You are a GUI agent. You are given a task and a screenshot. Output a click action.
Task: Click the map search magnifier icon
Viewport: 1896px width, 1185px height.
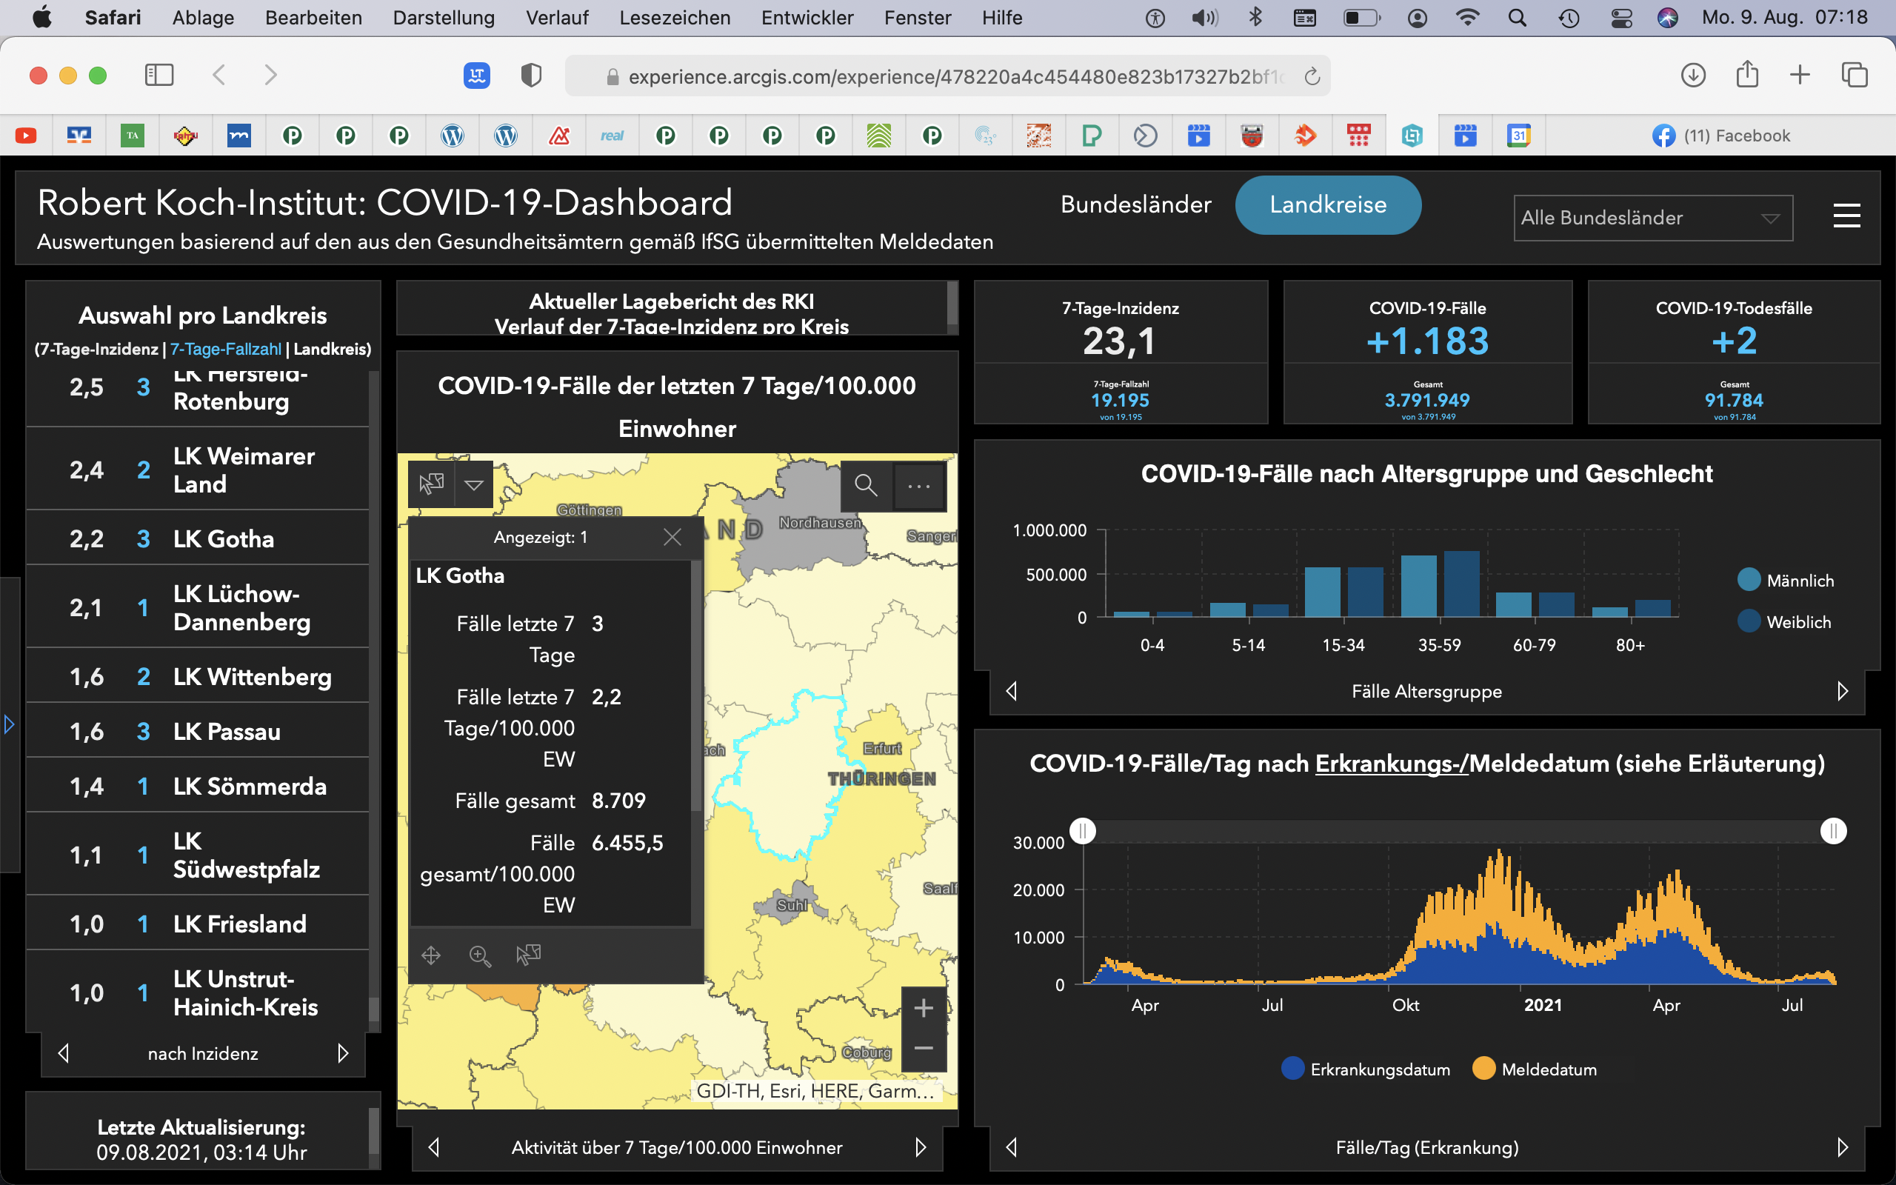pos(865,485)
